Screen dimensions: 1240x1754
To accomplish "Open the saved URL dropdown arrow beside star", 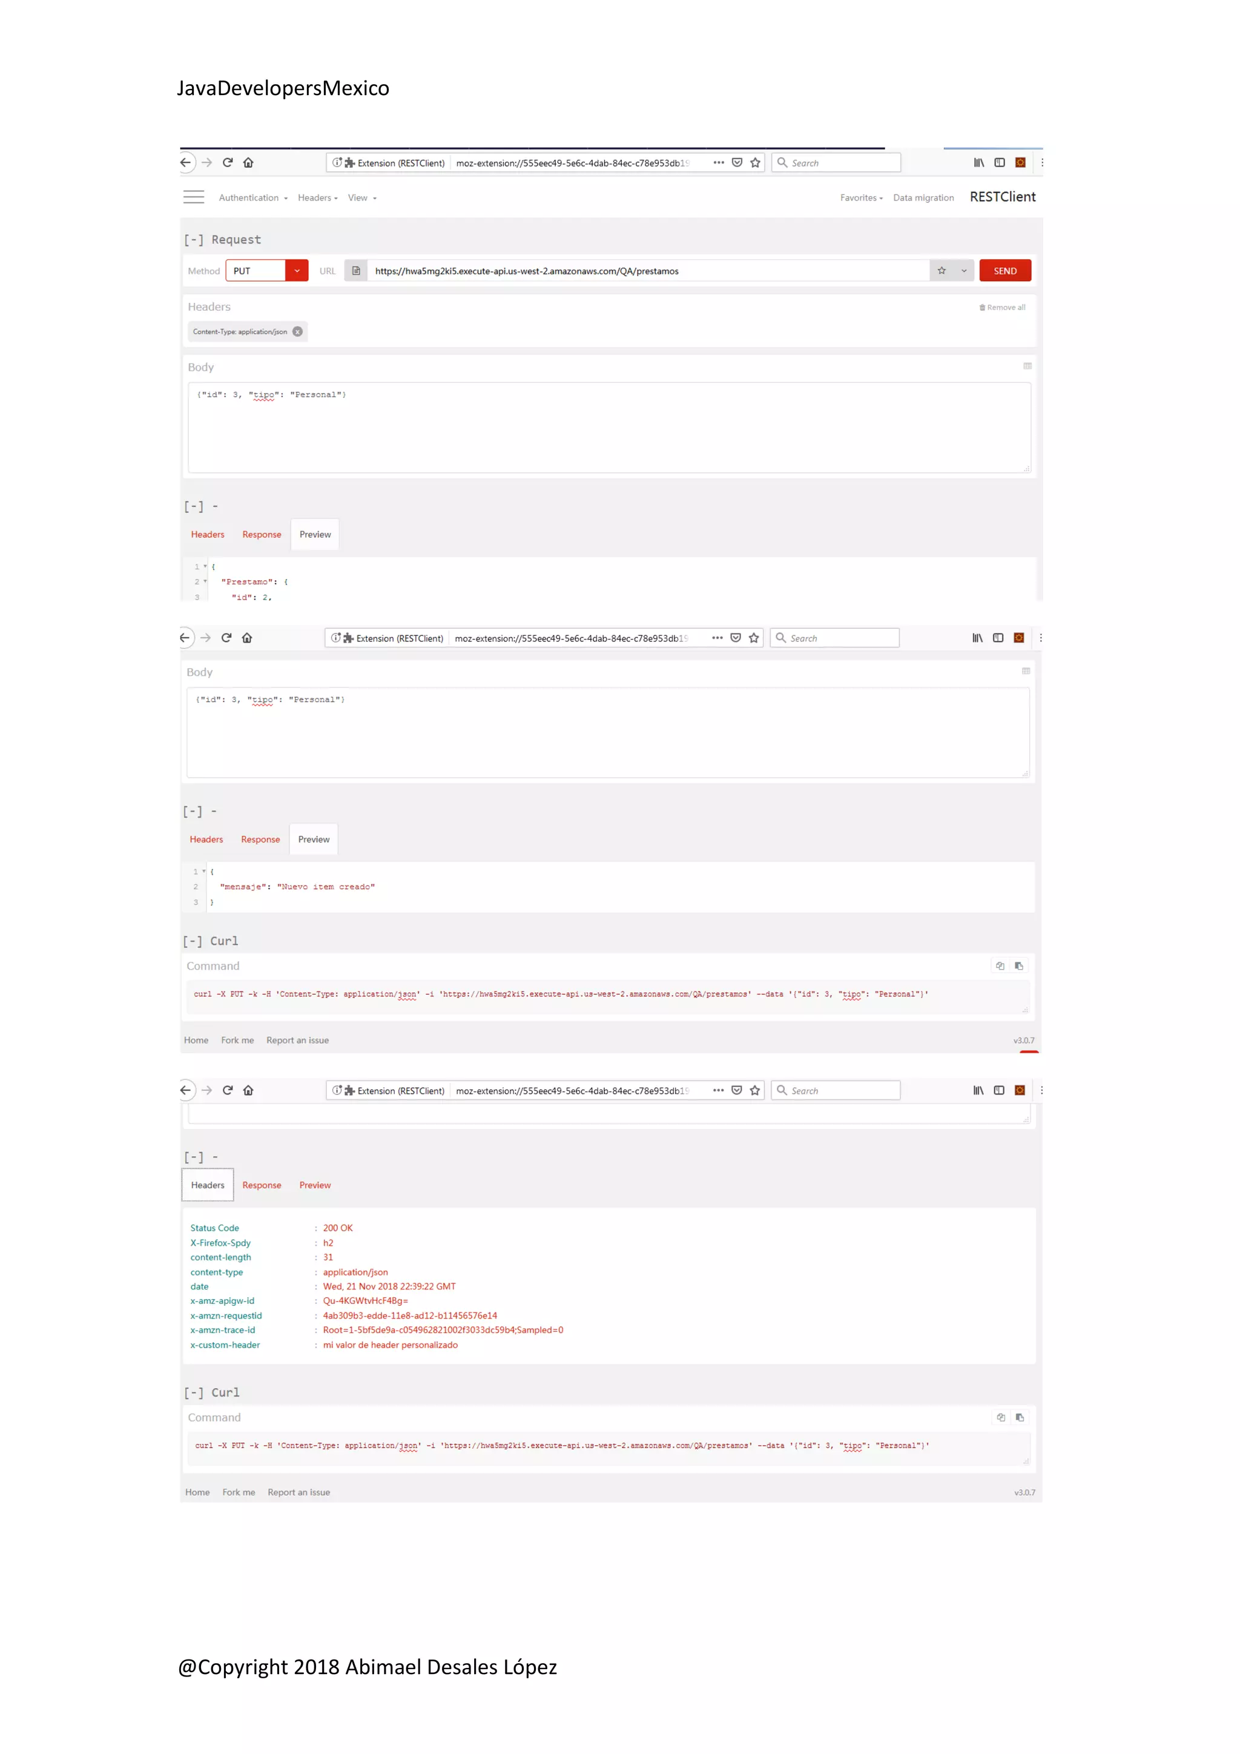I will pyautogui.click(x=963, y=271).
